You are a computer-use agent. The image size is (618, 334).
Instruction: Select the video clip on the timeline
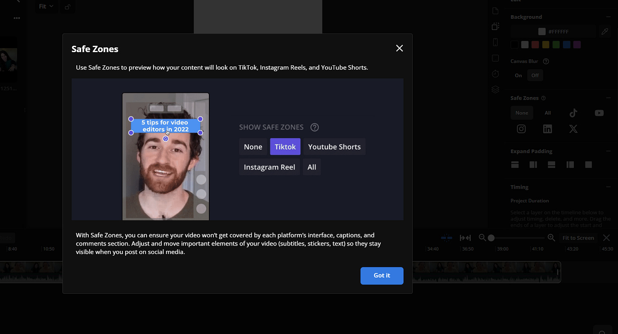(486, 272)
